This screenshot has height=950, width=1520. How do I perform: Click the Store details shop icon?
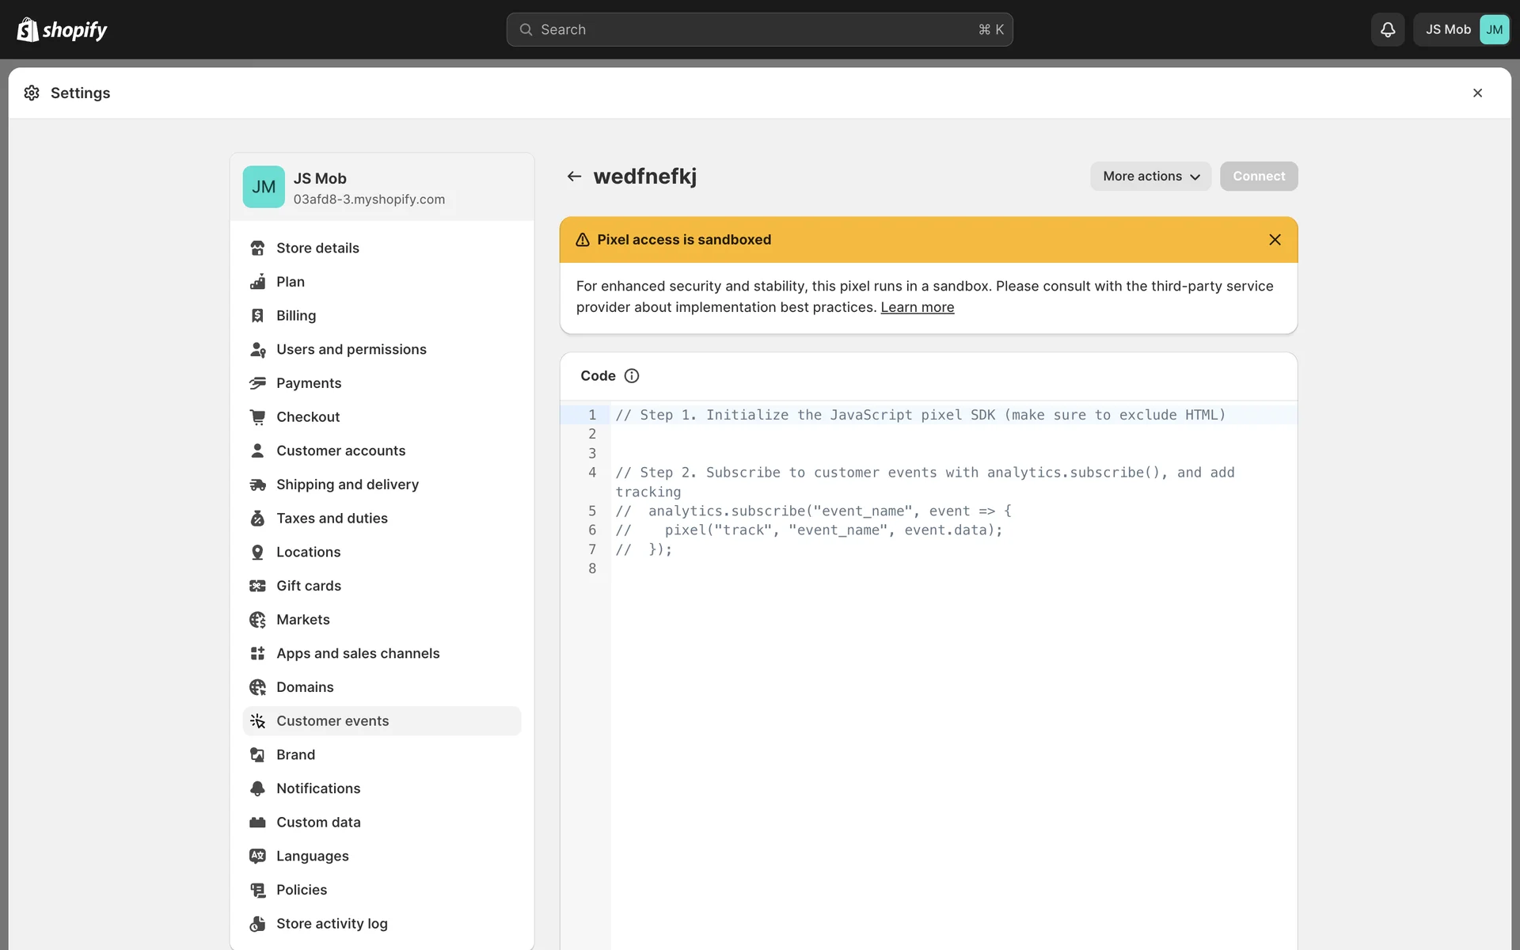(x=257, y=248)
